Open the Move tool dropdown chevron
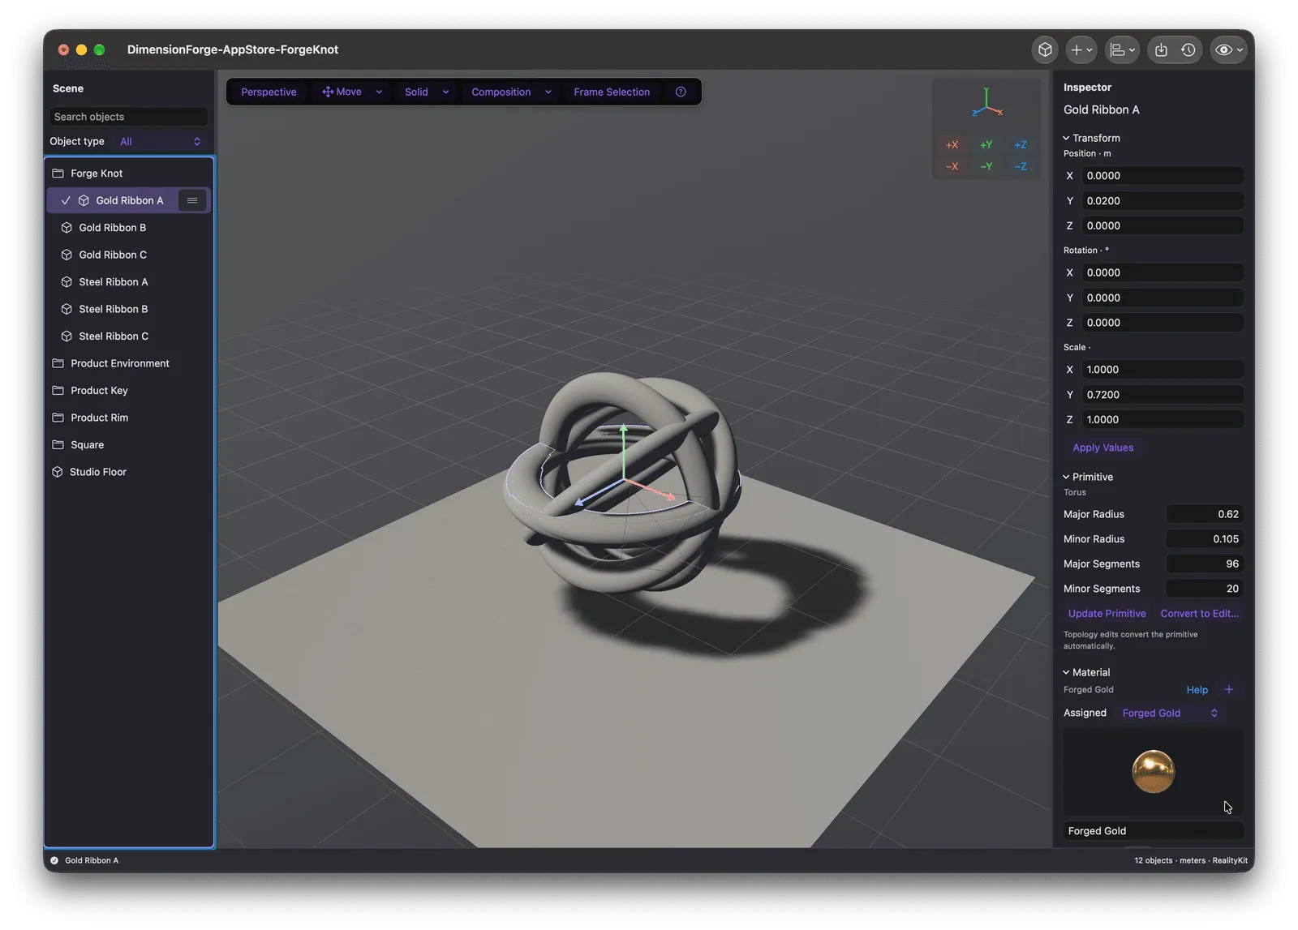1298x930 pixels. pos(379,92)
